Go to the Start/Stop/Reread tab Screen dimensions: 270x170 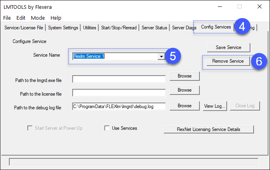pos(119,28)
